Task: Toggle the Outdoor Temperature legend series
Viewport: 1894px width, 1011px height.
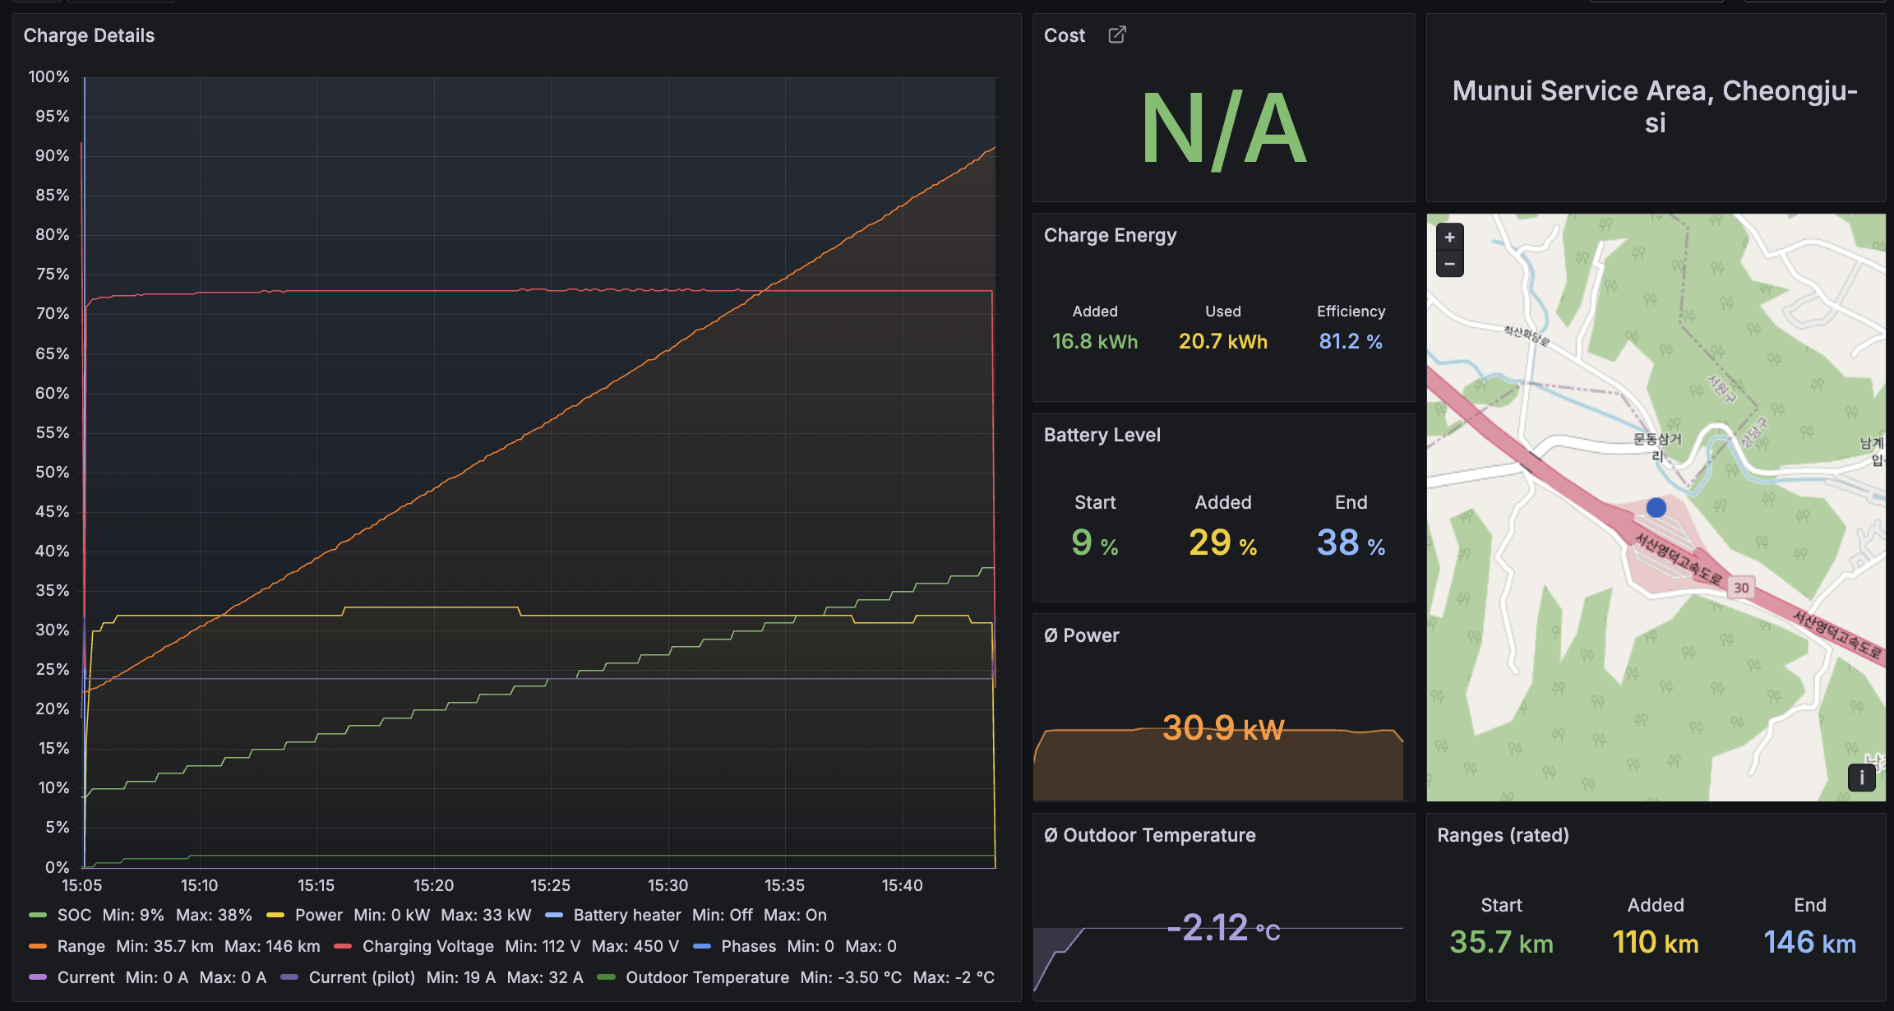Action: [x=707, y=977]
